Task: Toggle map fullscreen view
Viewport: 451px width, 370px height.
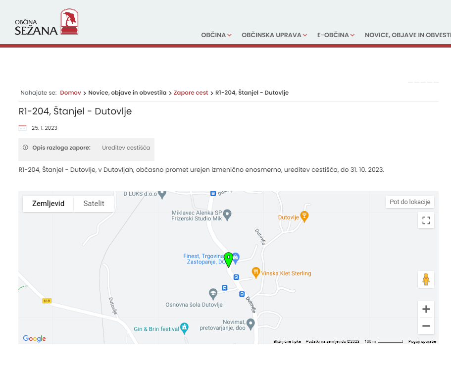Action: 426,220
